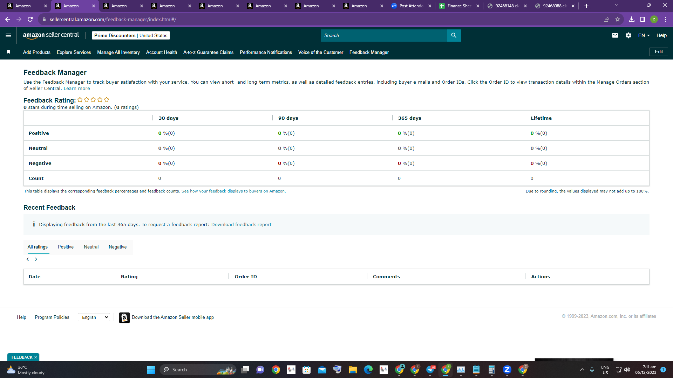Open Feedback Manager in navigation bar
Viewport: 673px width, 378px height.
pos(369,52)
